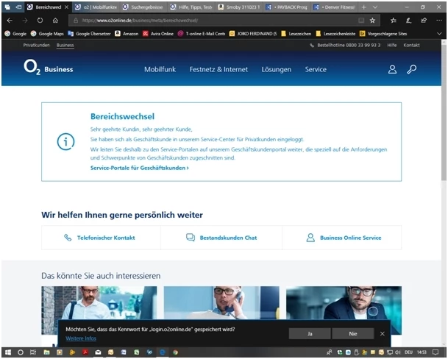Open the search magnifier in o2 header
This screenshot has width=448, height=359.
[411, 69]
